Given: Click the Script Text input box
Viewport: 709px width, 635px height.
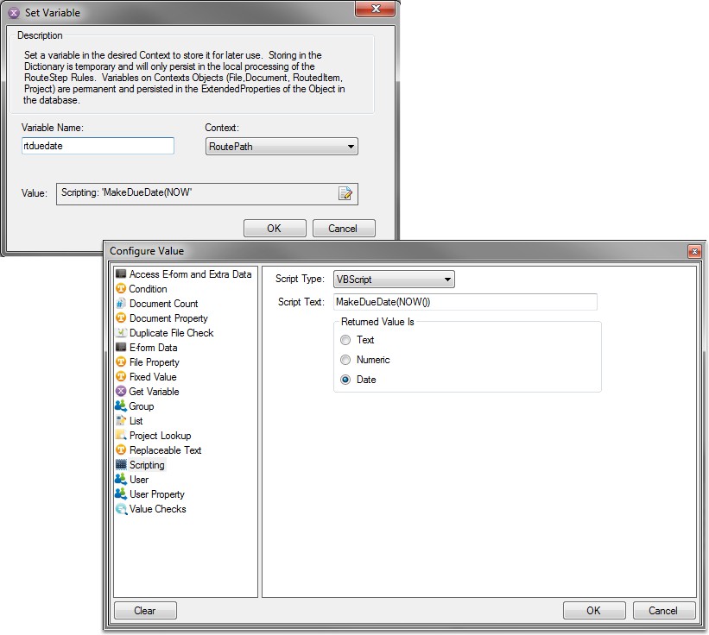Looking at the screenshot, I should pos(465,302).
